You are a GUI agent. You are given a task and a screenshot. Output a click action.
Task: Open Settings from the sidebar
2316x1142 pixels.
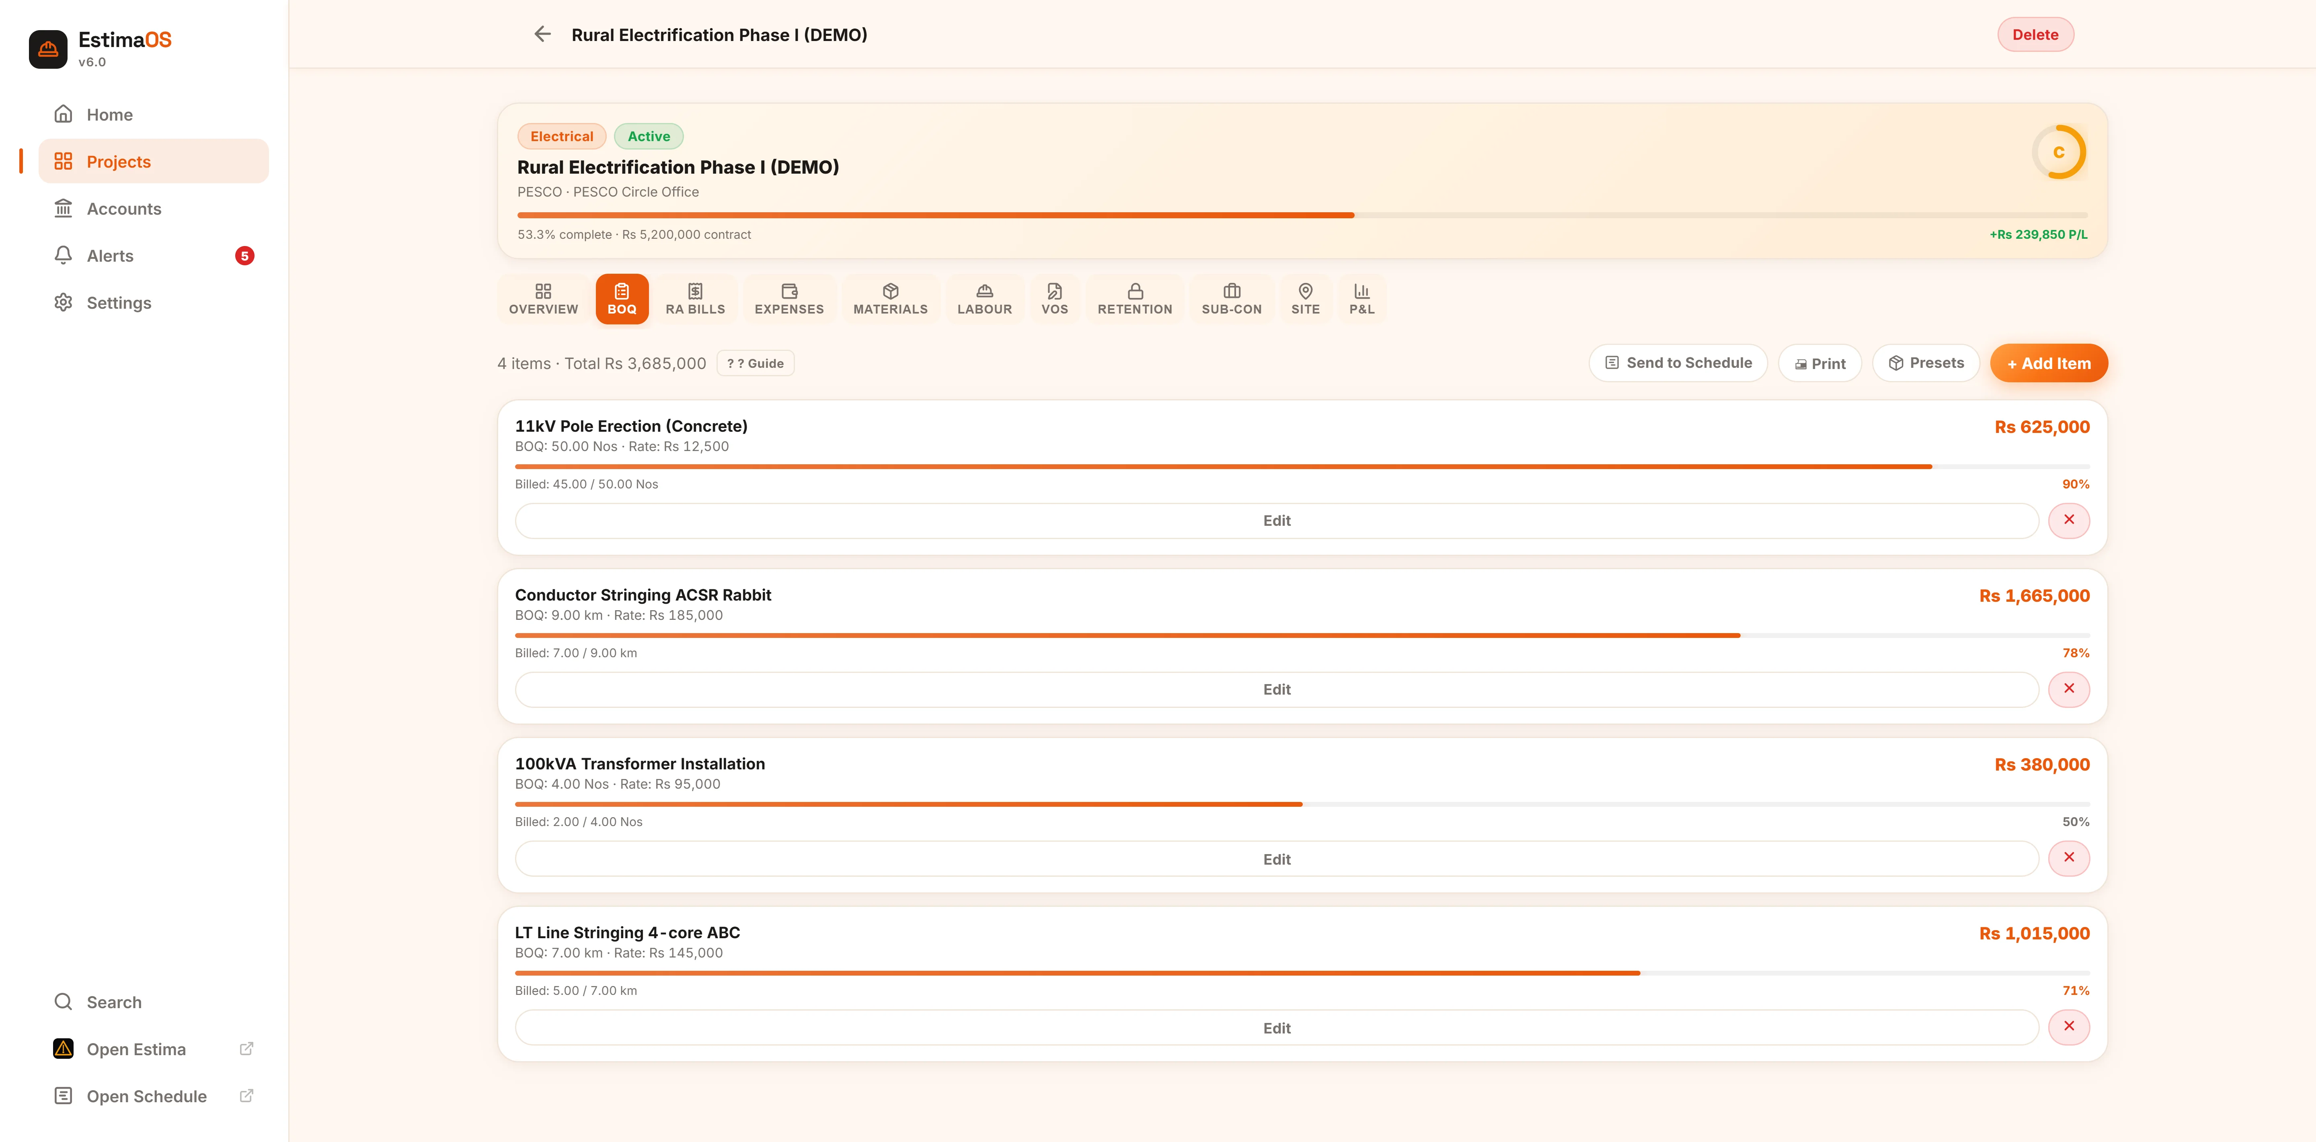(x=154, y=303)
